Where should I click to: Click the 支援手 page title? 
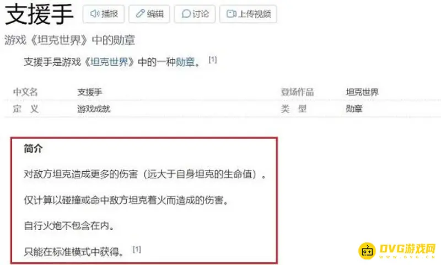tap(39, 14)
